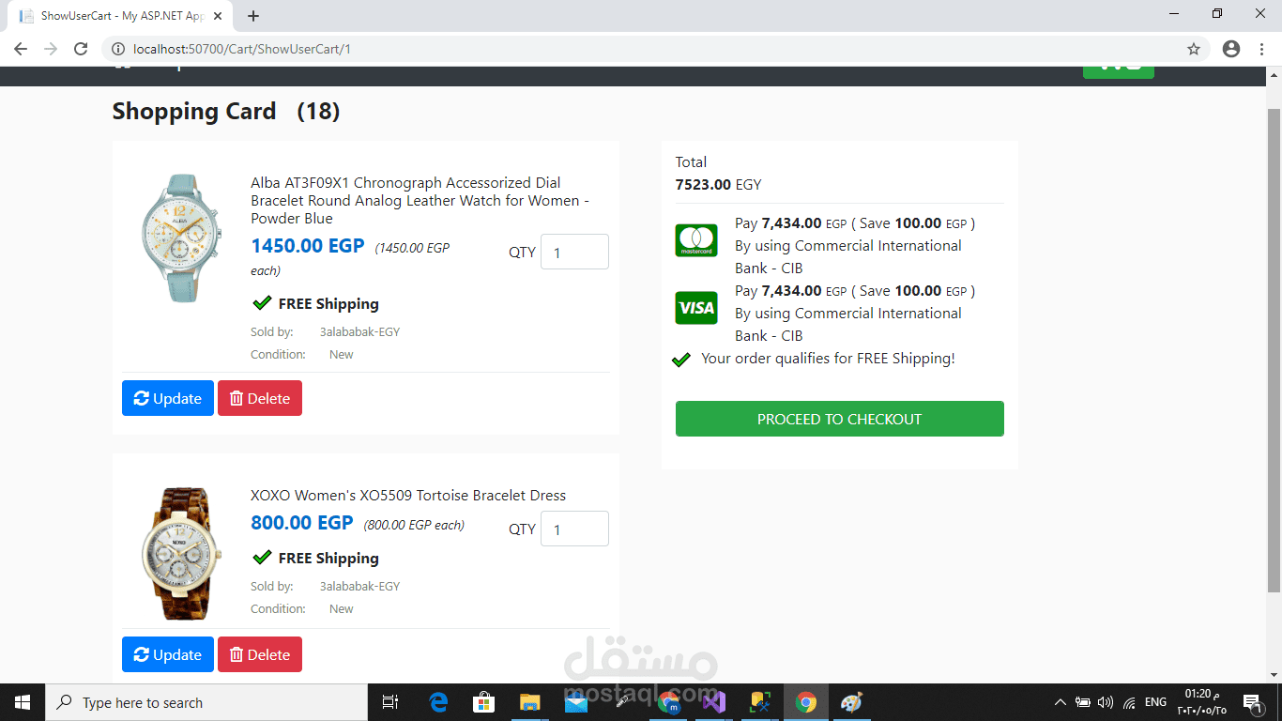The image size is (1282, 721).
Task: Click the XOXO tortoise watch thumbnail
Action: (x=181, y=553)
